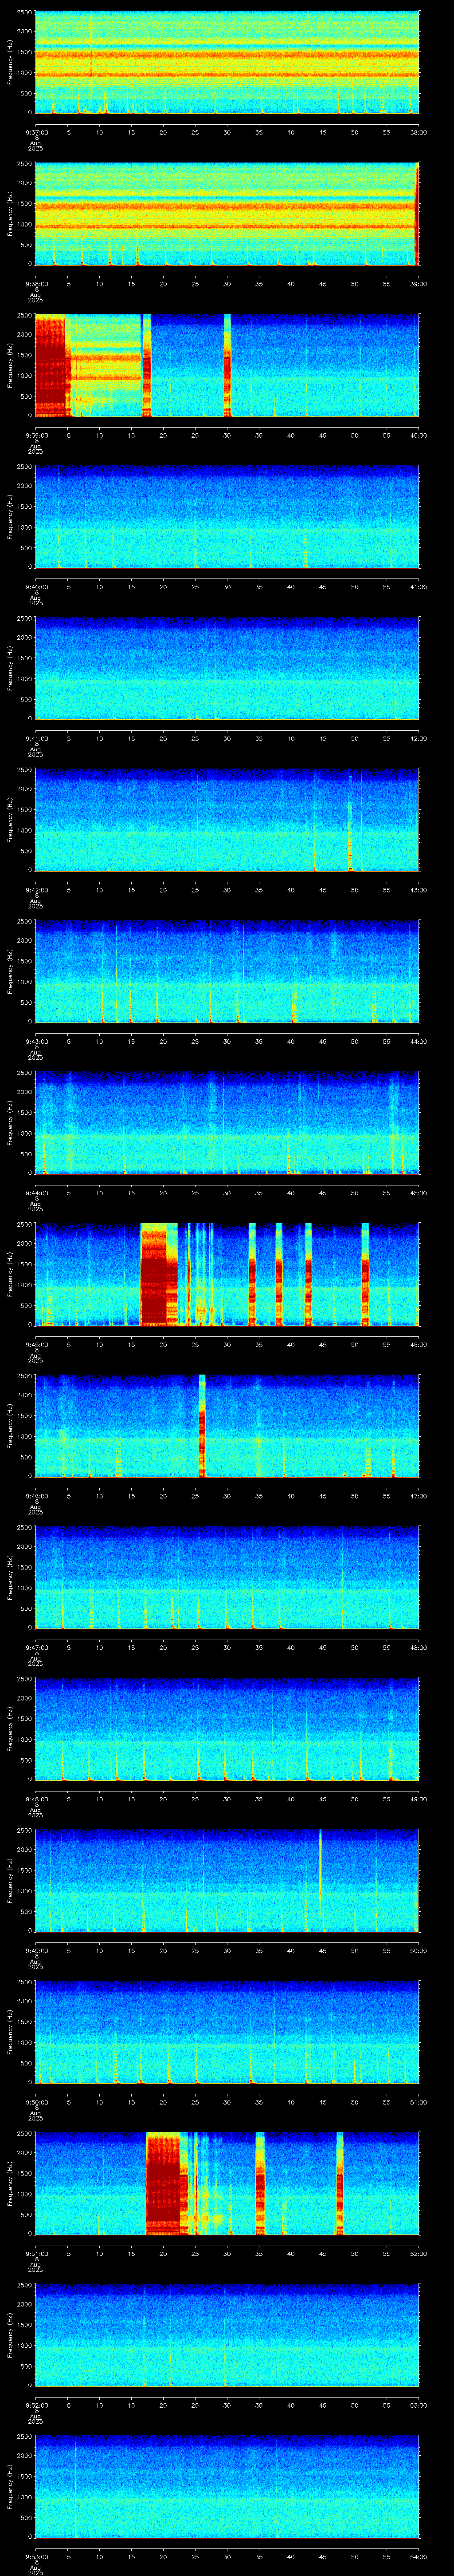454x2576 pixels.
Task: Click the "40:00" end time label
Action: click(x=418, y=435)
